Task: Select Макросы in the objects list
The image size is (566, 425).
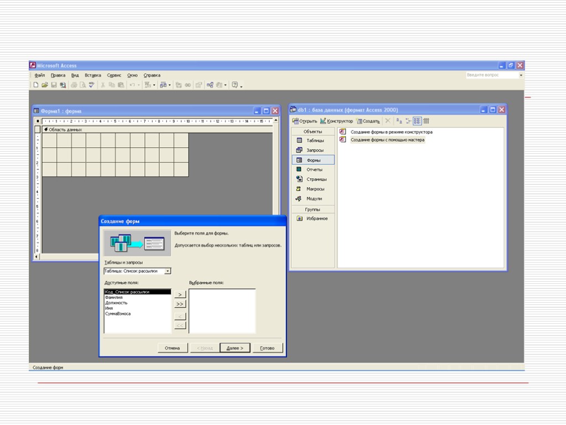Action: (313, 189)
